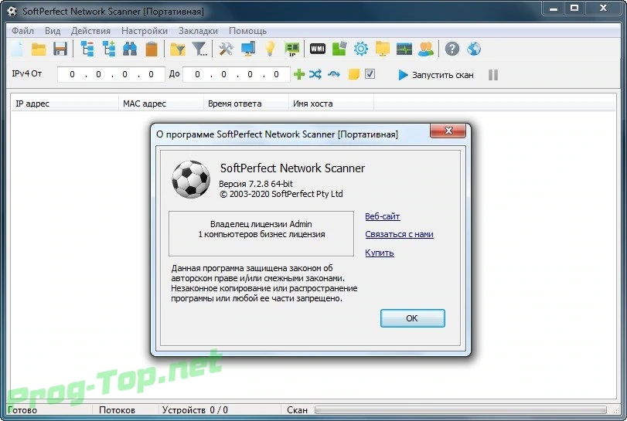This screenshot has width=627, height=421.
Task: Click the yellow note icon by IP range
Action: 353,74
